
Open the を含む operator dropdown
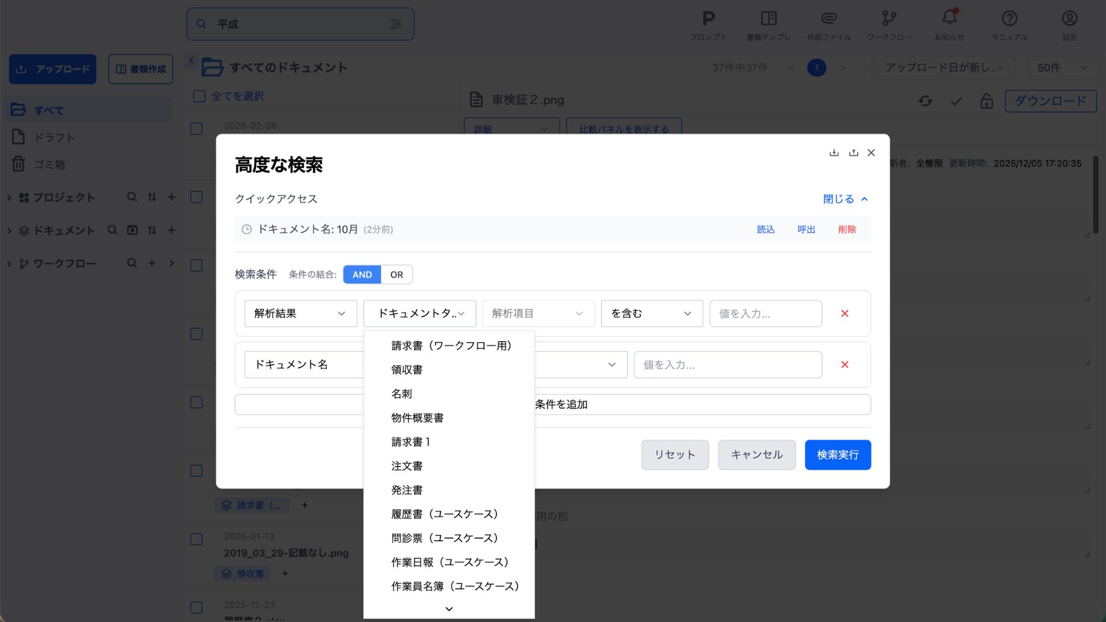point(651,313)
